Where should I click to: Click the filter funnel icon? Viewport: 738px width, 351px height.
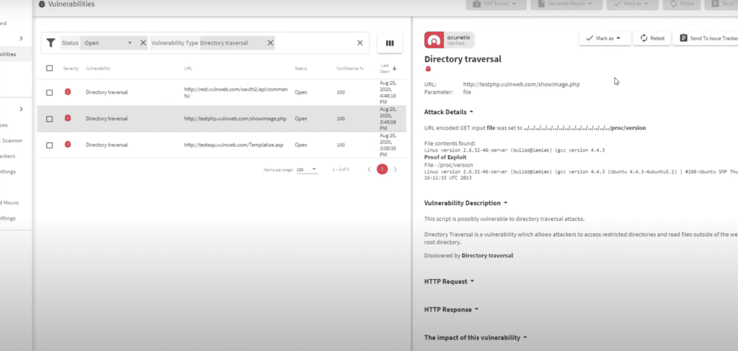(x=51, y=43)
